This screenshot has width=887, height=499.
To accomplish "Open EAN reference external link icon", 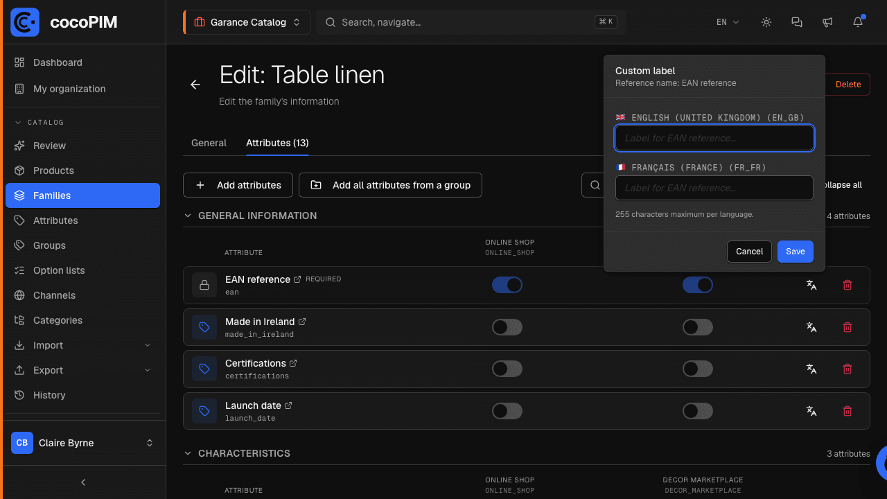I will 297,279.
